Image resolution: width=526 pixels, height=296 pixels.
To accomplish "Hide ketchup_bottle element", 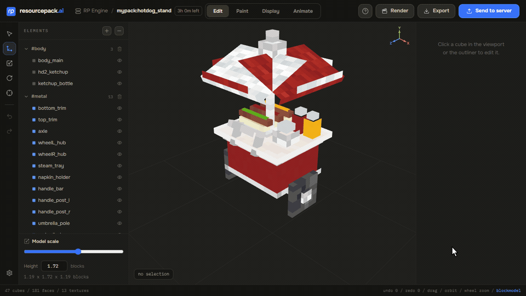I will 119,83.
